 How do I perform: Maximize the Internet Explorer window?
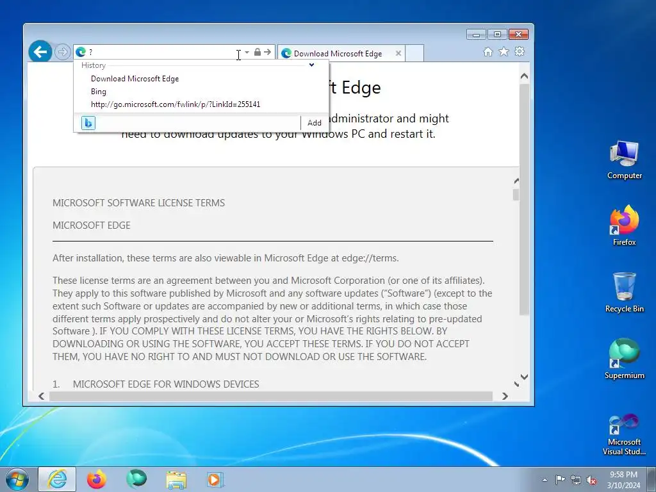point(497,35)
